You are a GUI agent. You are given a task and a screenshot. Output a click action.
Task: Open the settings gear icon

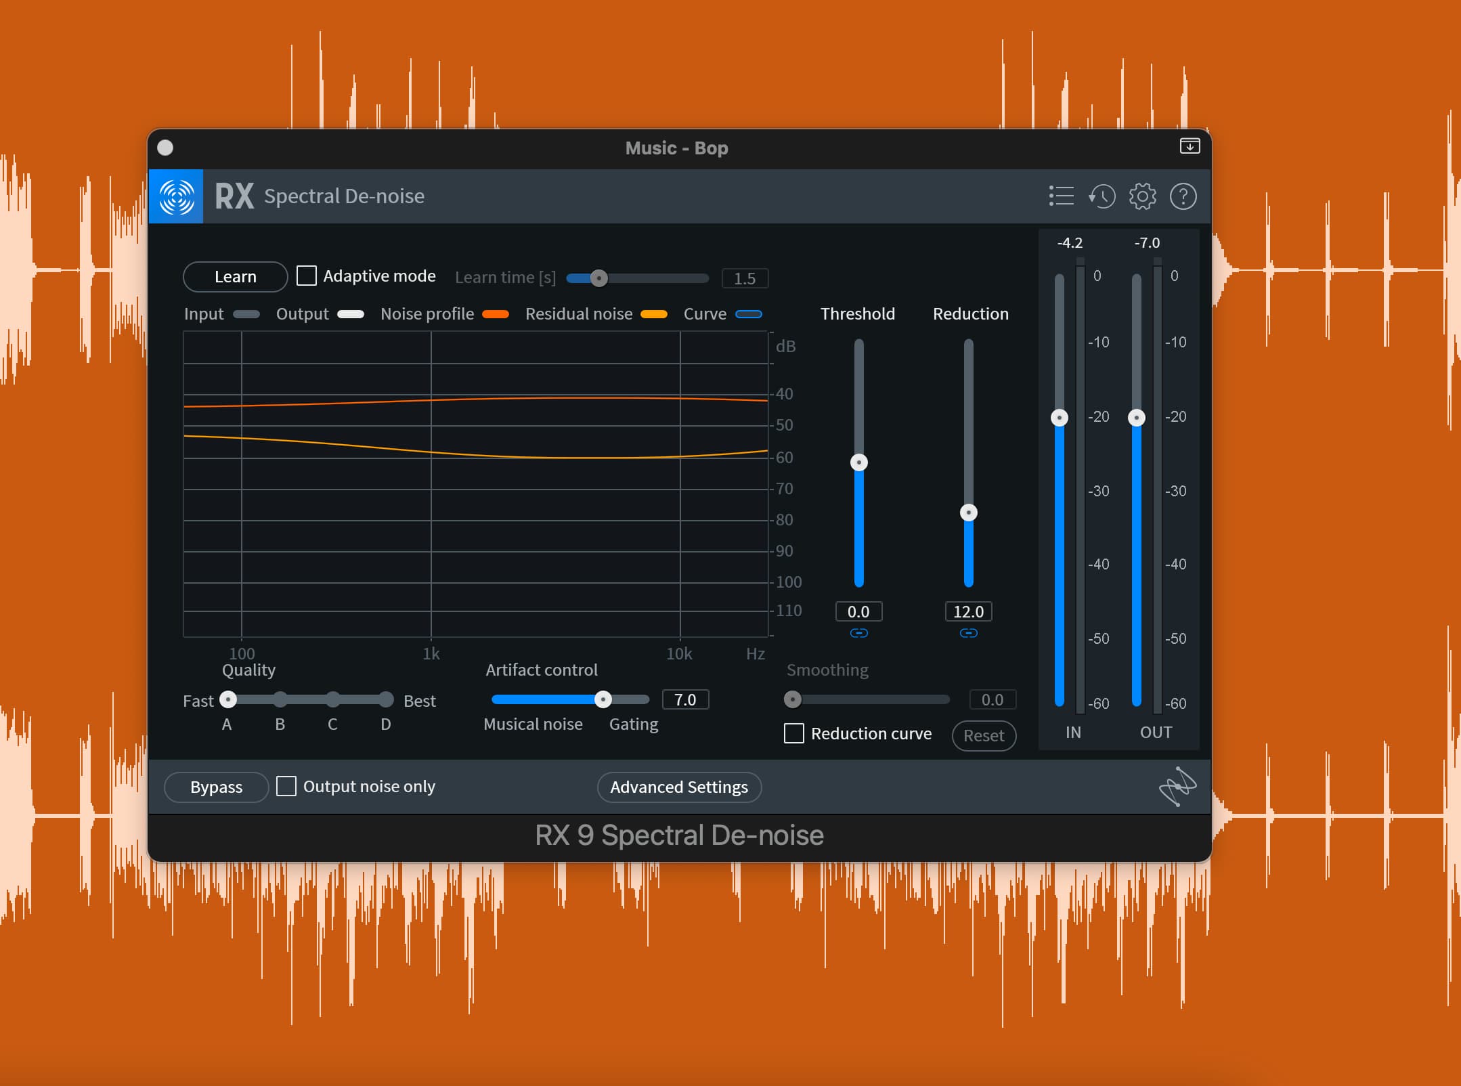[1142, 196]
